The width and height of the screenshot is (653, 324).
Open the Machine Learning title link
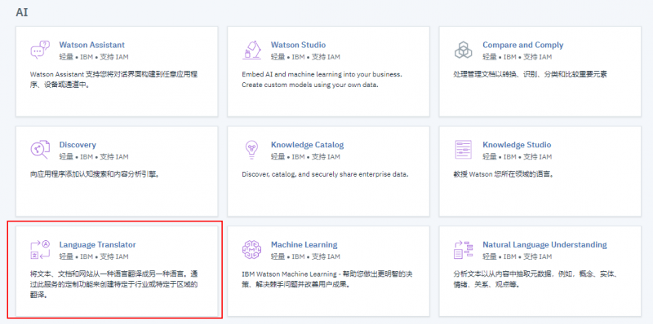pyautogui.click(x=304, y=244)
